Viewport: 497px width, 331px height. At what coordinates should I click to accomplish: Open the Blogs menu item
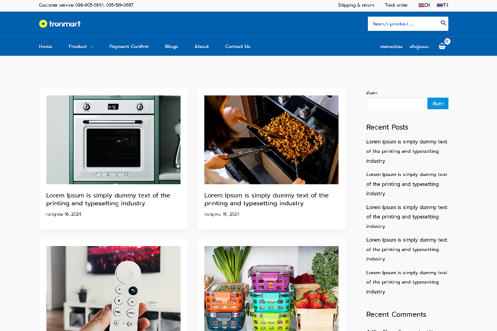tap(172, 46)
